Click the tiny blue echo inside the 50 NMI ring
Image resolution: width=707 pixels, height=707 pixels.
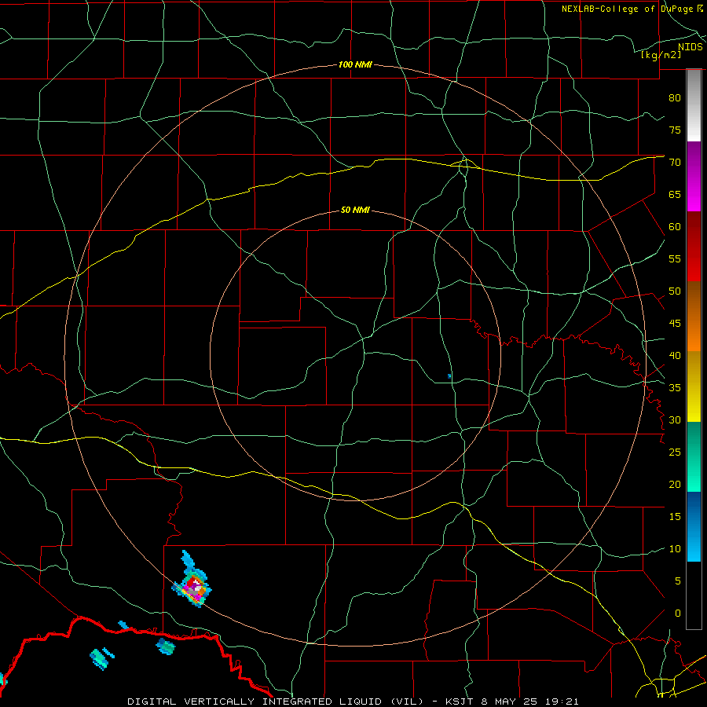[449, 376]
